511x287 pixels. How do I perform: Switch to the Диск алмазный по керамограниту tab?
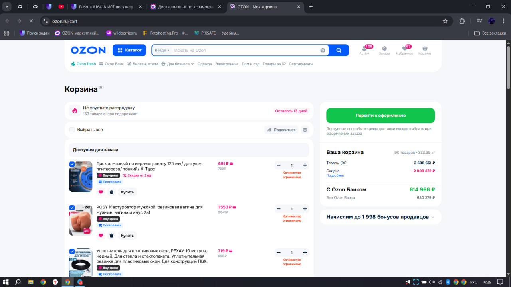[186, 6]
